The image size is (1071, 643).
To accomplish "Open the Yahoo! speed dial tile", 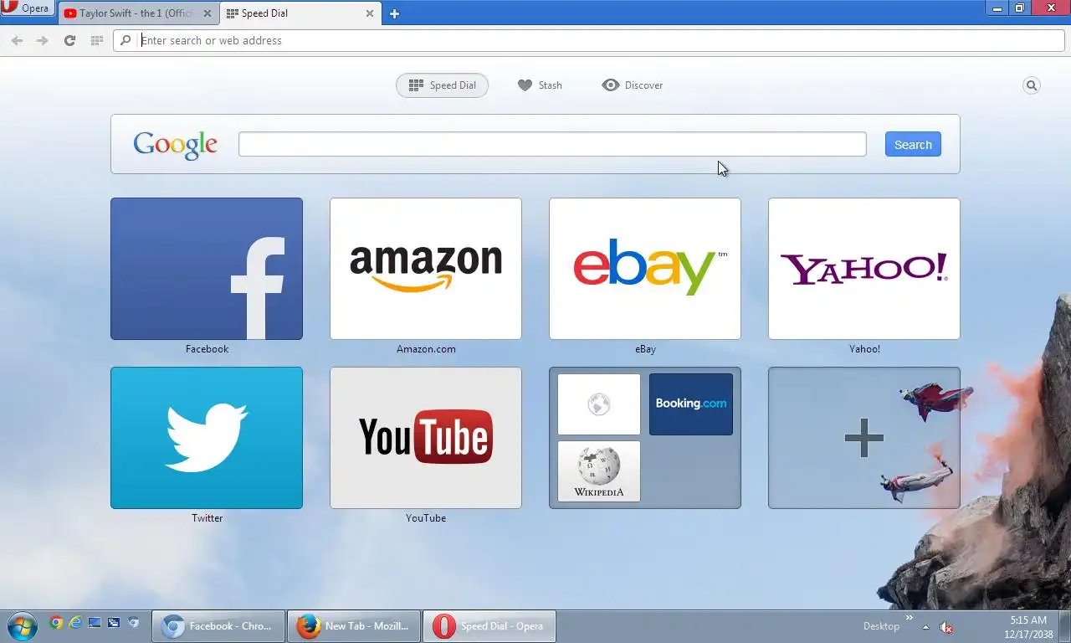I will click(x=864, y=269).
